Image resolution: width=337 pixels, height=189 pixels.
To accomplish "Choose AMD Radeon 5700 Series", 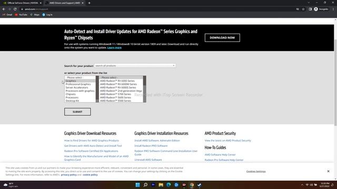I will (121, 94).
